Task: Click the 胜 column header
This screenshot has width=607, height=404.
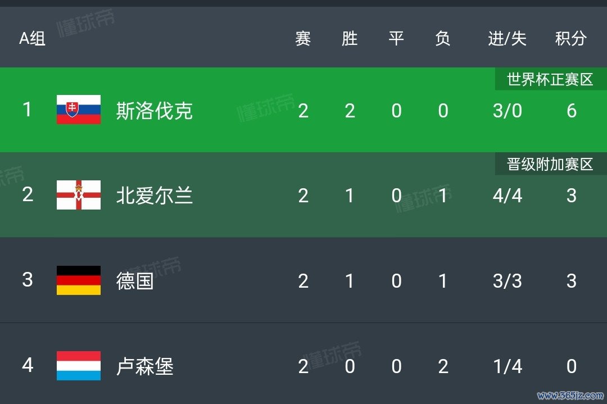Action: (x=350, y=38)
